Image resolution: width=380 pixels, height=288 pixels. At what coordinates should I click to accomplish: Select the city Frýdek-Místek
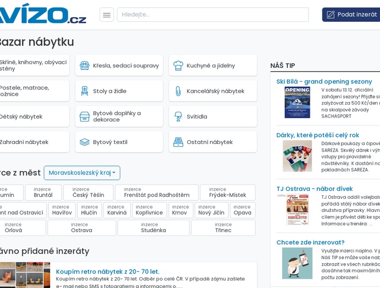pyautogui.click(x=227, y=193)
